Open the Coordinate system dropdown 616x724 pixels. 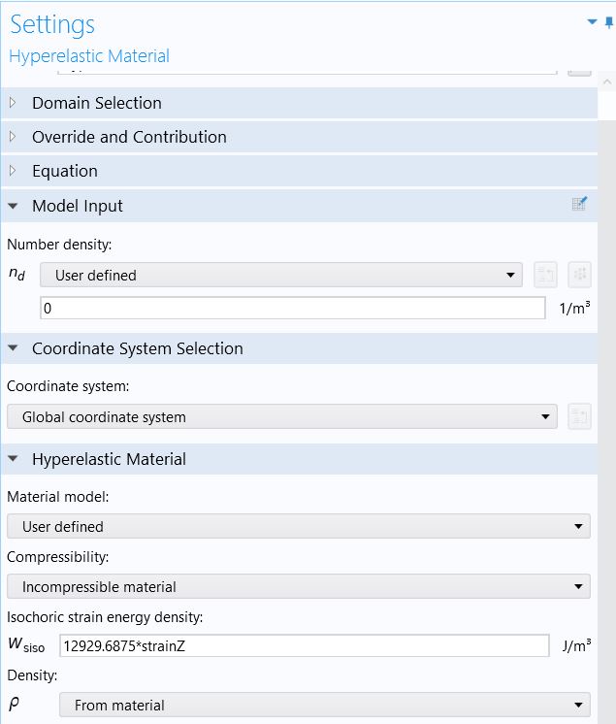coord(281,417)
